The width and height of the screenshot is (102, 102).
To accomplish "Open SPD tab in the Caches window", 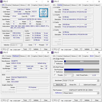I will pos(80,5).
